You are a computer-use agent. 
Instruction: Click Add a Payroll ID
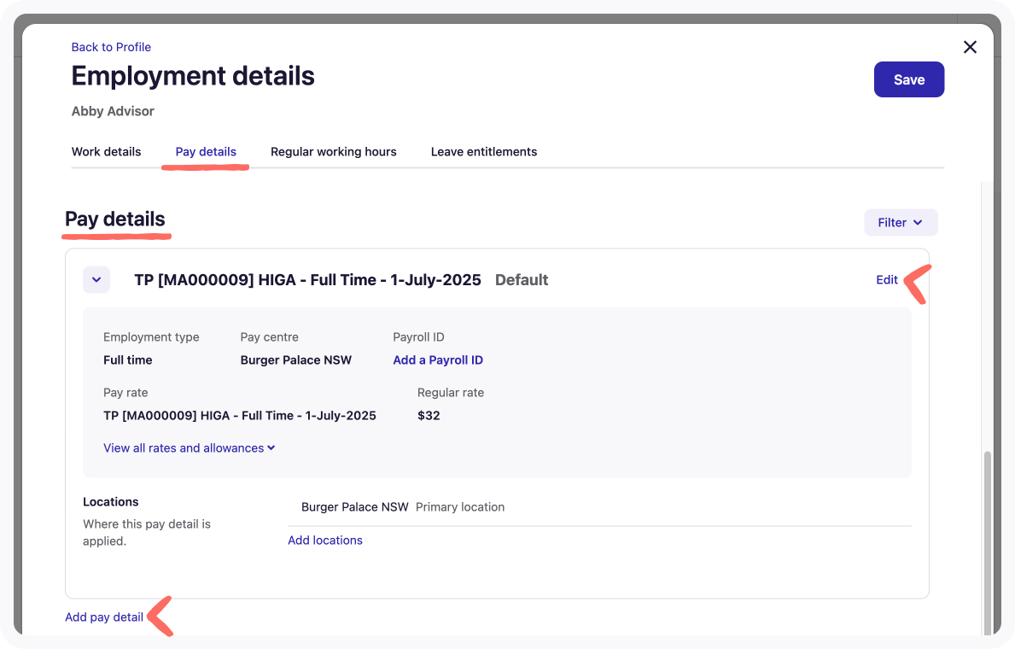pyautogui.click(x=438, y=360)
